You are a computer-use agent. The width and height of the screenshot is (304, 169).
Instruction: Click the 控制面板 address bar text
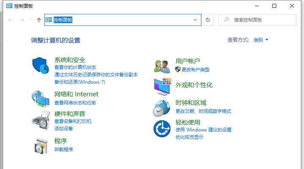point(63,20)
